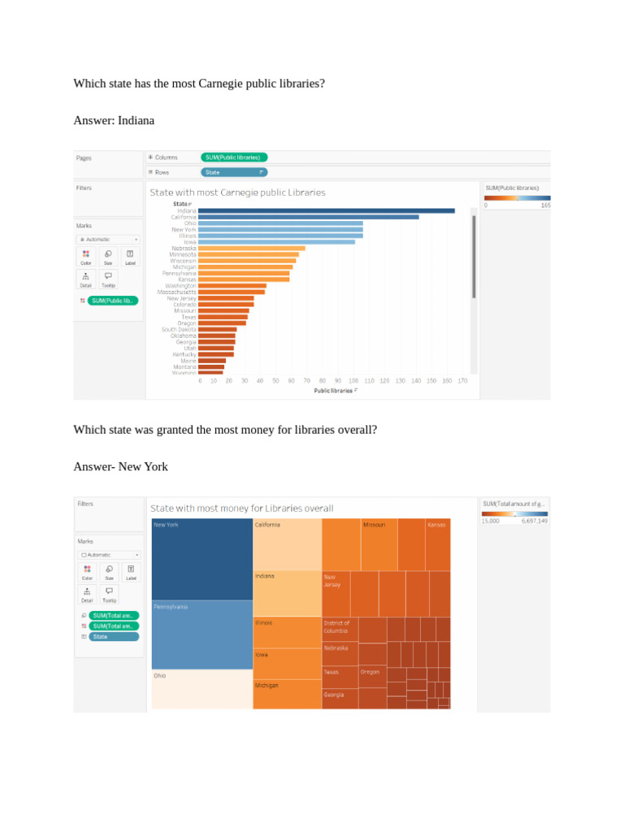Select the New York tile in the treemap
Image resolution: width=624 pixels, height=832 pixels.
coord(202,559)
